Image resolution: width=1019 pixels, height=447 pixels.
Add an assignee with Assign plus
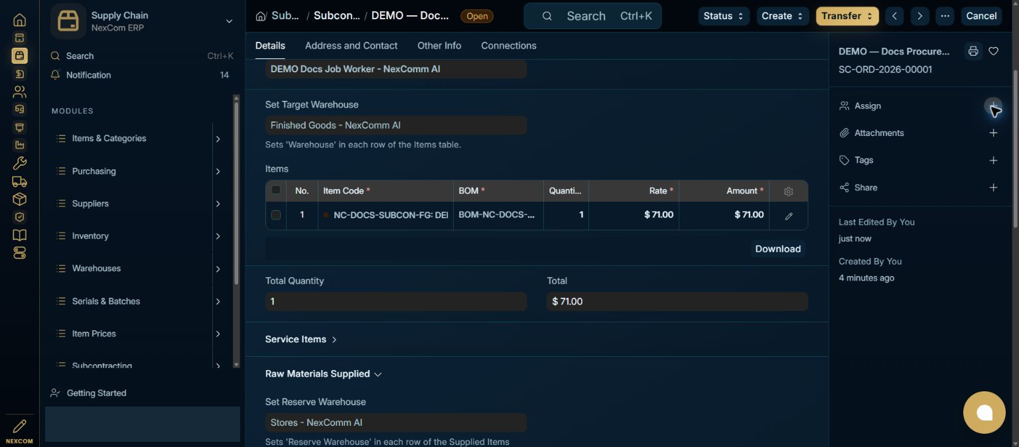[993, 106]
